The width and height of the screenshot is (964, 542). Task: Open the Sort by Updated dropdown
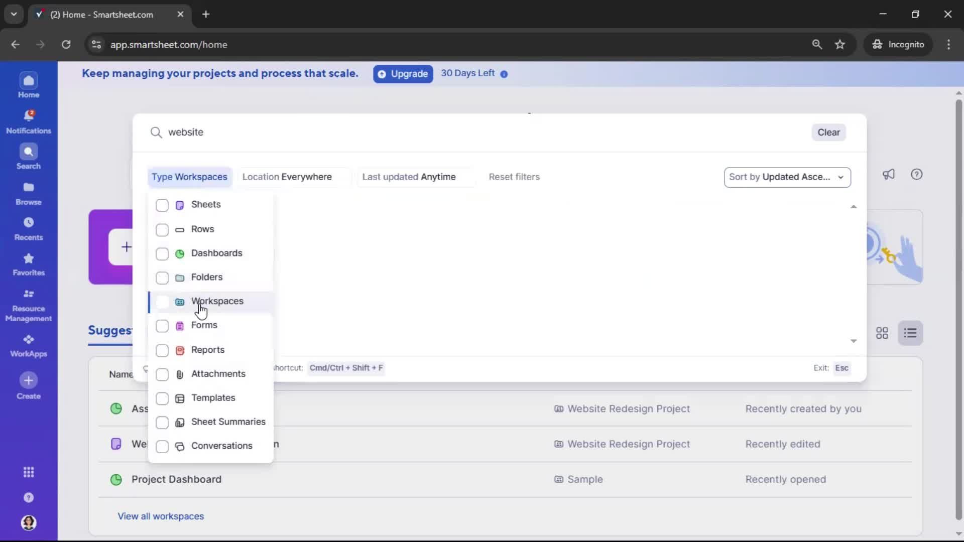click(787, 177)
